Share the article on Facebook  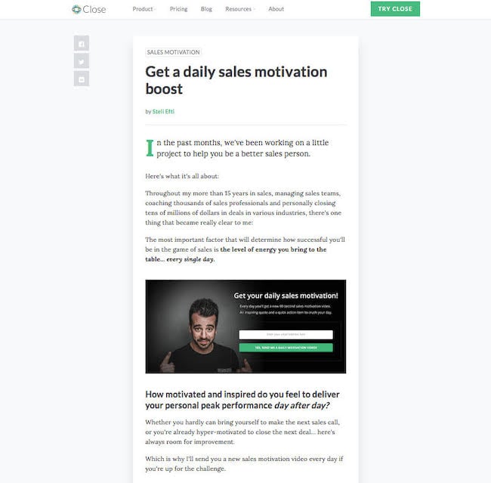click(x=82, y=43)
